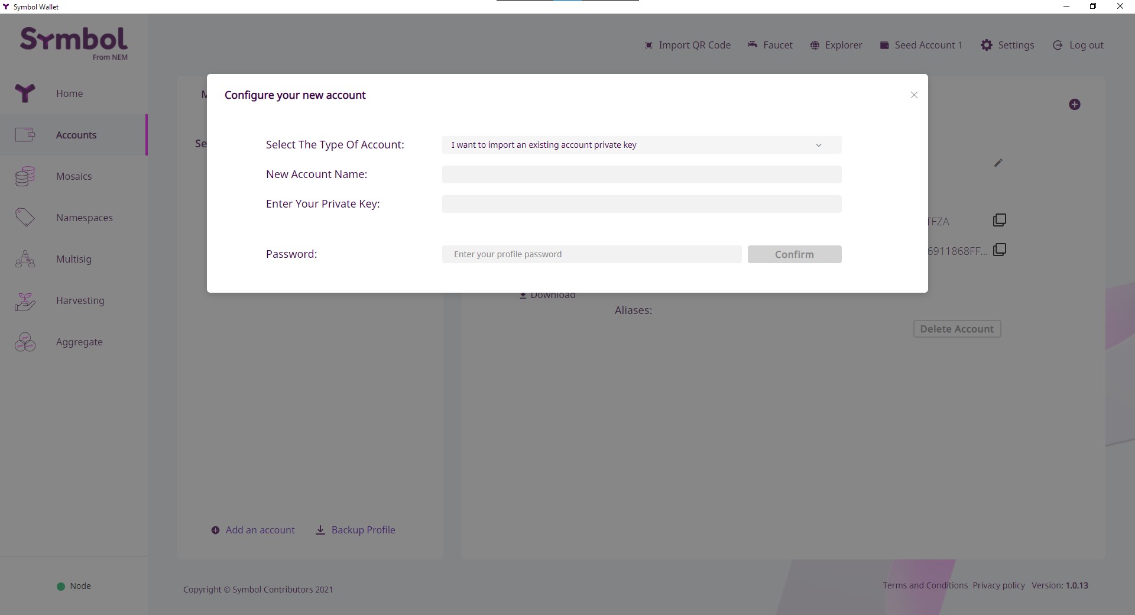Screen dimensions: 1135x615
Task: Select the Accounts wallet icon
Action: point(25,135)
